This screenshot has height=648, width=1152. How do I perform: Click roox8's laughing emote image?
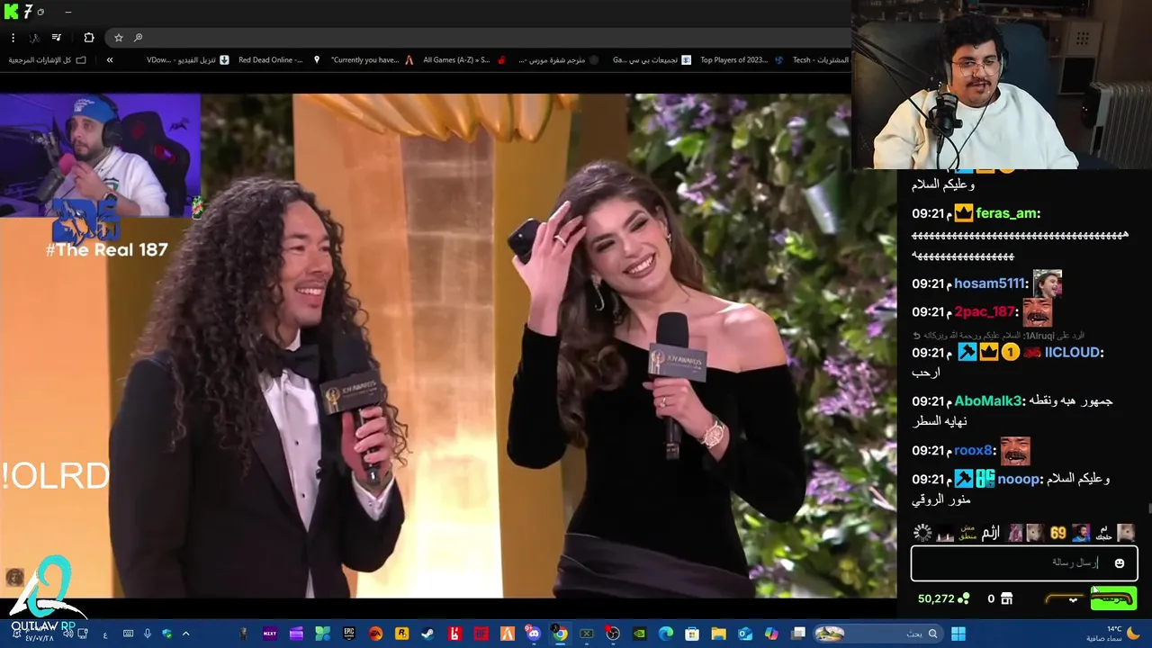click(x=1015, y=450)
